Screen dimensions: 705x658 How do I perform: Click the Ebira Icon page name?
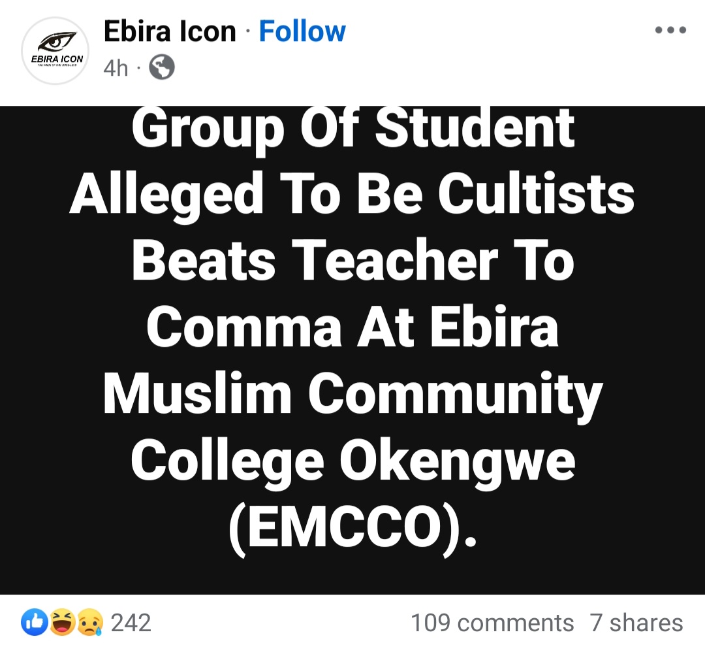170,31
